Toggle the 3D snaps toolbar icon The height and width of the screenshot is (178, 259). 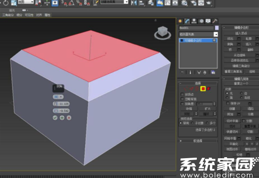(64, 3)
